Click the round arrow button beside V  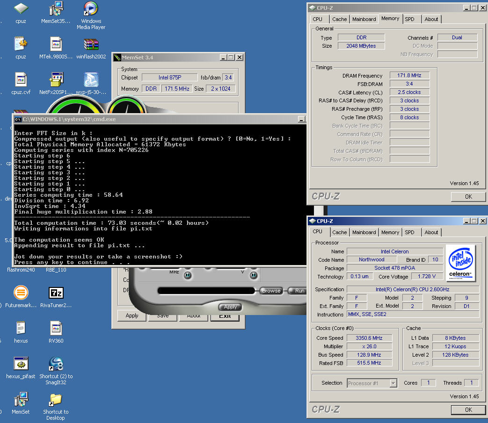click(254, 275)
